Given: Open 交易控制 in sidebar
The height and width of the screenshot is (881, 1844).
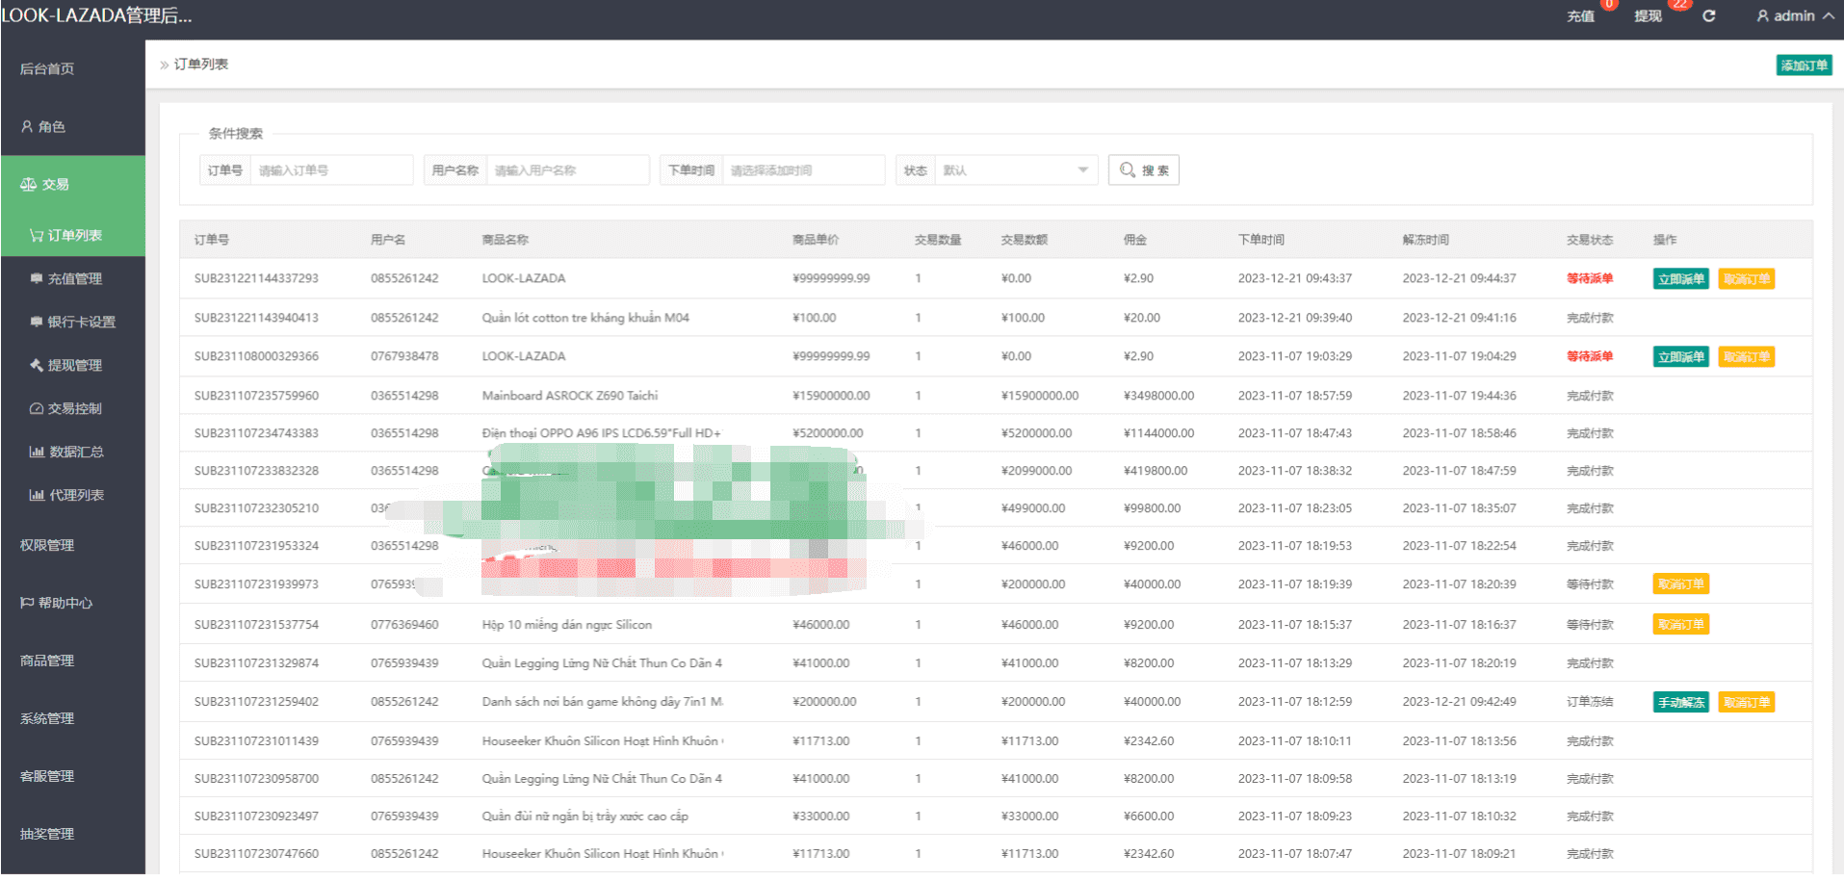Looking at the screenshot, I should (74, 408).
